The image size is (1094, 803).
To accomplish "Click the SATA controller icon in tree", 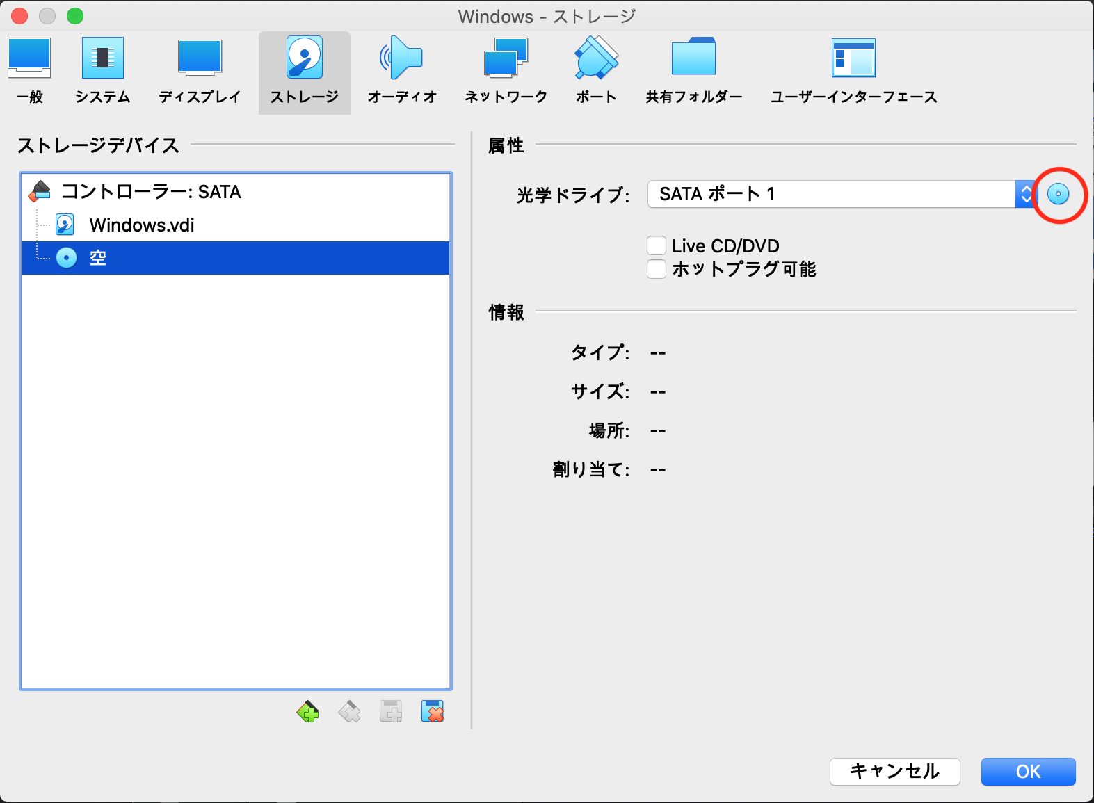I will pyautogui.click(x=40, y=191).
